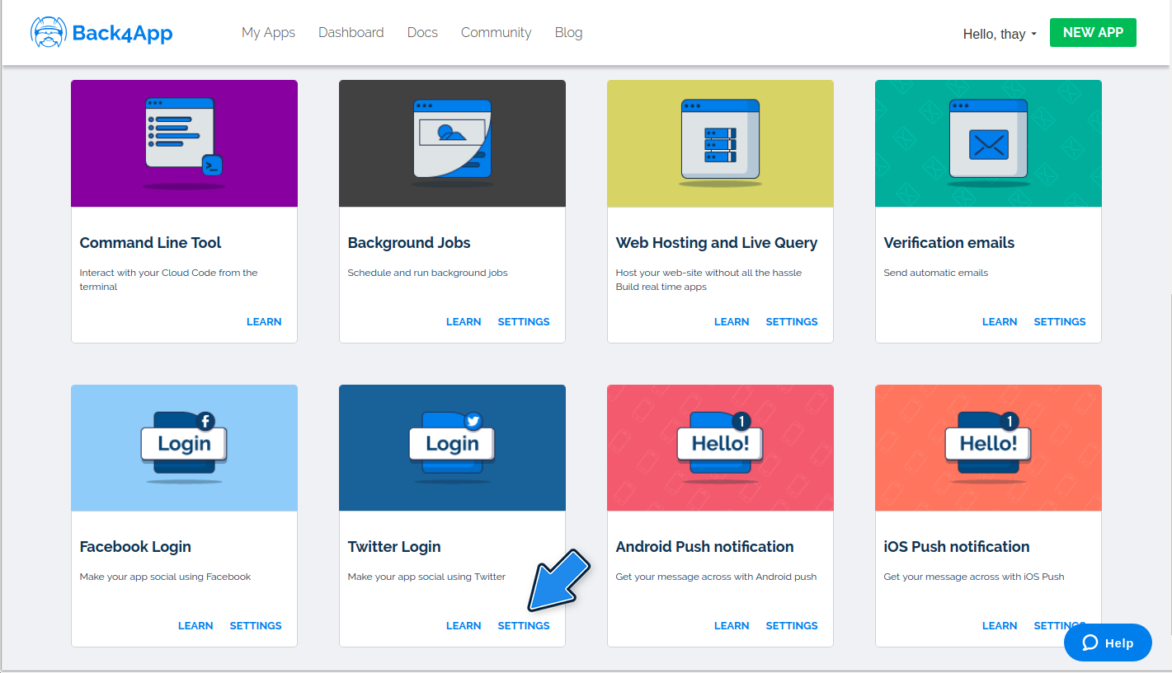Open the Help chat button

point(1108,643)
